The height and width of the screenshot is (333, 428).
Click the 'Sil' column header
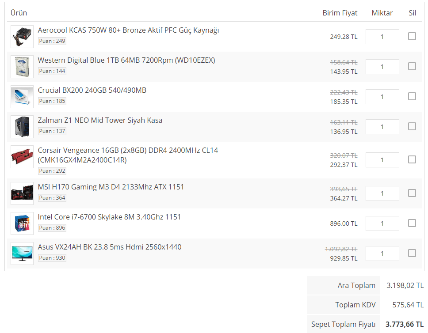(x=412, y=13)
